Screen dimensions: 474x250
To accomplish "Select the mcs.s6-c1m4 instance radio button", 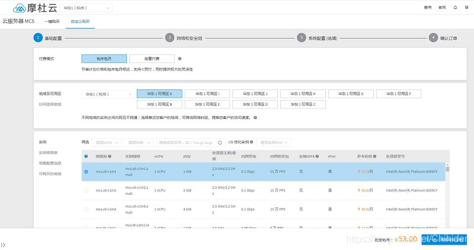I will 86,209.
